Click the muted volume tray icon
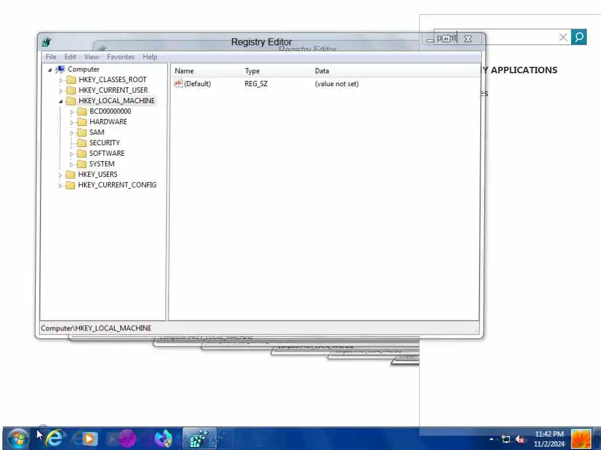The image size is (601, 450). click(x=520, y=439)
